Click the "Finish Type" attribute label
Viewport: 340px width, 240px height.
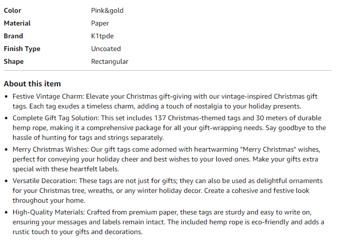[22, 49]
